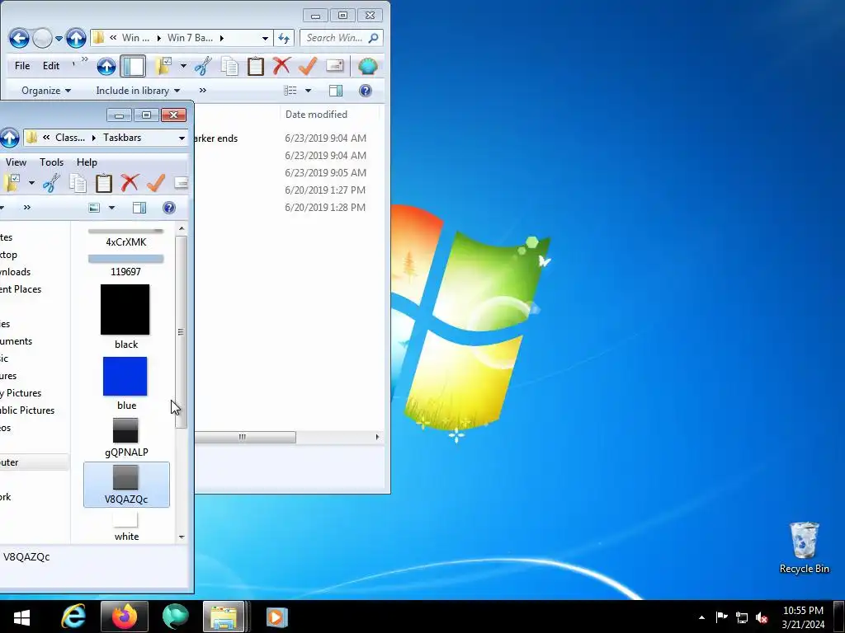Viewport: 845px width, 633px height.
Task: Click the Paste icon in the Taskbars window
Action: pyautogui.click(x=103, y=183)
